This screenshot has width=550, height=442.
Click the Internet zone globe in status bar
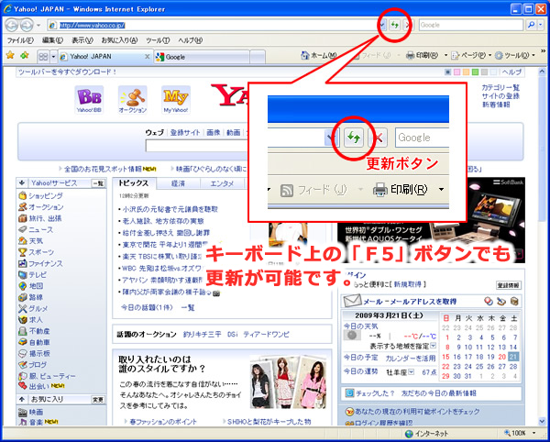pos(409,434)
